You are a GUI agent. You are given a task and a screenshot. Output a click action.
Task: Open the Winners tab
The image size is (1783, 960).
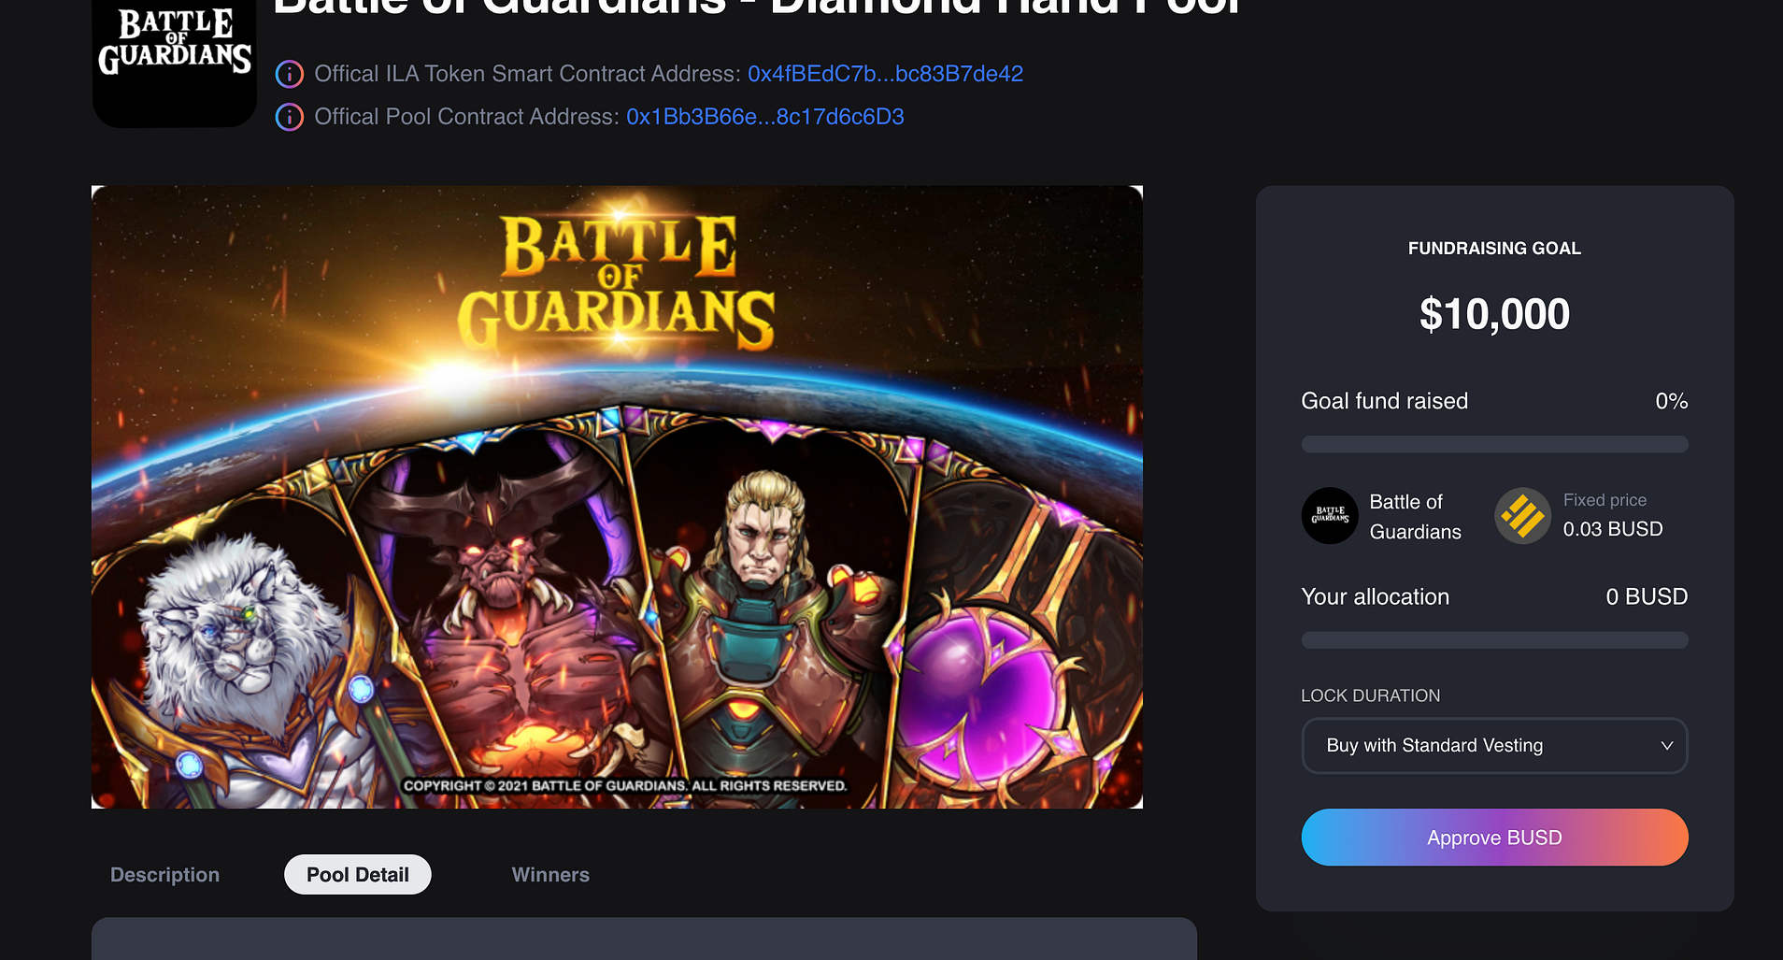[550, 875]
